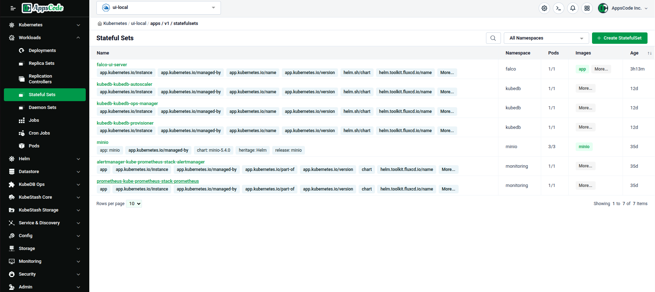Expand the Storage section chevron
The image size is (655, 292).
click(x=78, y=249)
